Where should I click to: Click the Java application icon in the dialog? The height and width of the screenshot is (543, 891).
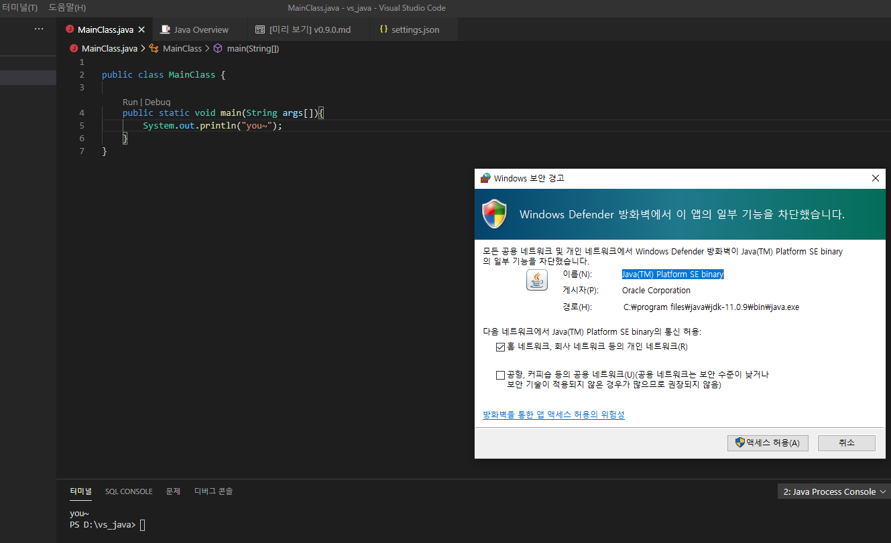[x=537, y=280]
